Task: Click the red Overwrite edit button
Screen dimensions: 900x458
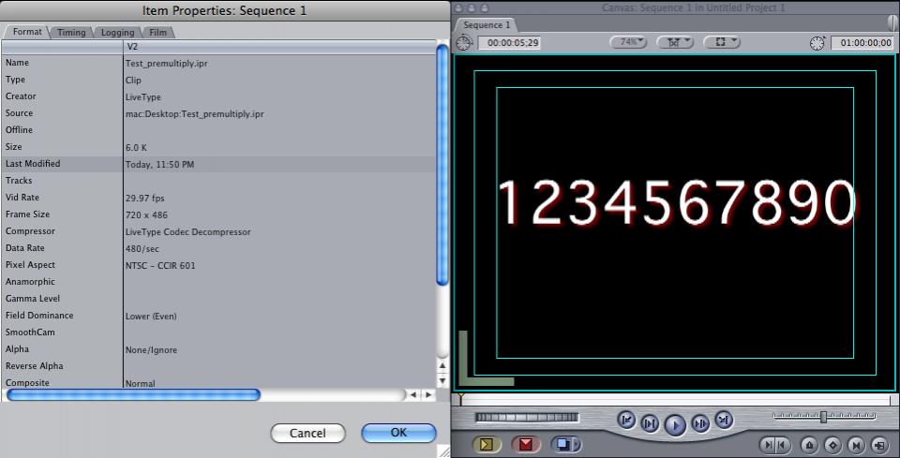Action: click(x=526, y=444)
